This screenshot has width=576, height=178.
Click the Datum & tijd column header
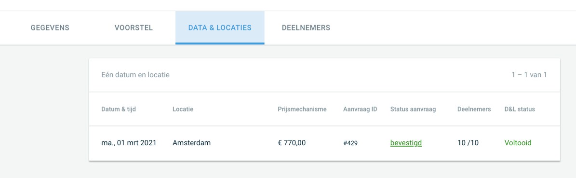tap(119, 109)
